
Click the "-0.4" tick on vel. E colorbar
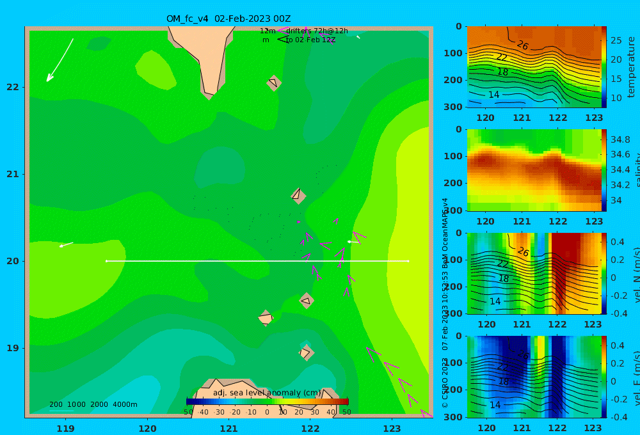pos(618,416)
